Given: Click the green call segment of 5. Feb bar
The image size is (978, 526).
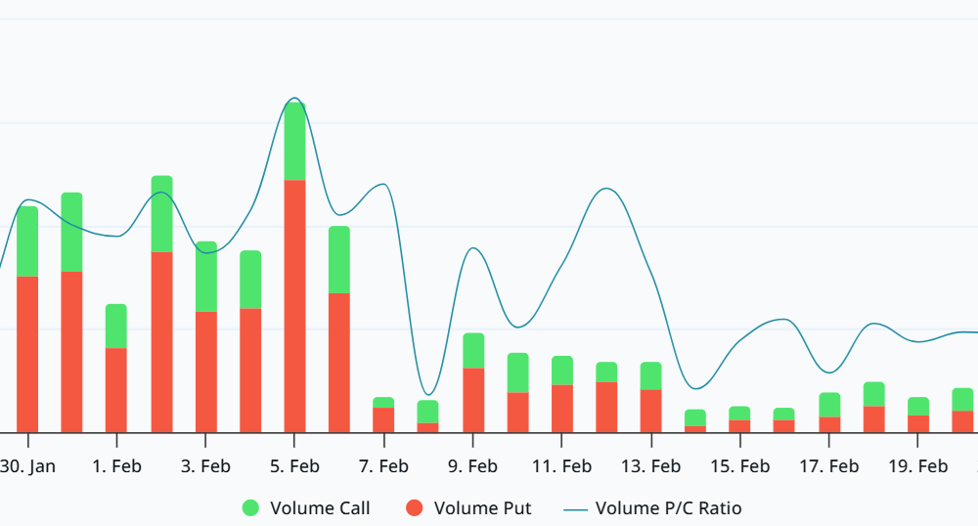Looking at the screenshot, I should click(x=294, y=142).
